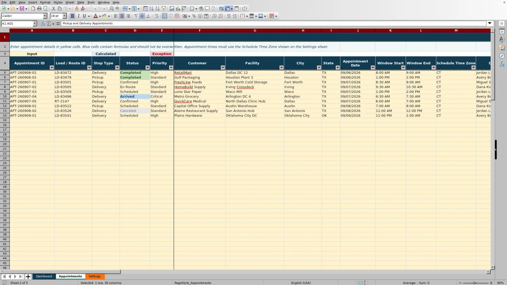Open the File menu
This screenshot has width=507, height=285.
click(4, 2)
